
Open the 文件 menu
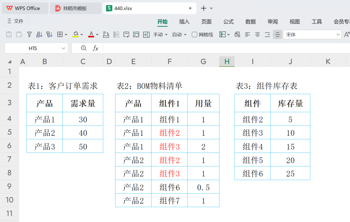point(15,21)
